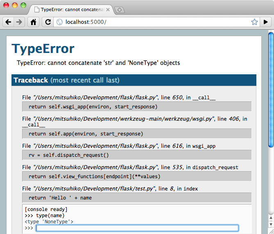Click the Traceback heading bar
Screen dimensions: 274x234
[x=134, y=80]
